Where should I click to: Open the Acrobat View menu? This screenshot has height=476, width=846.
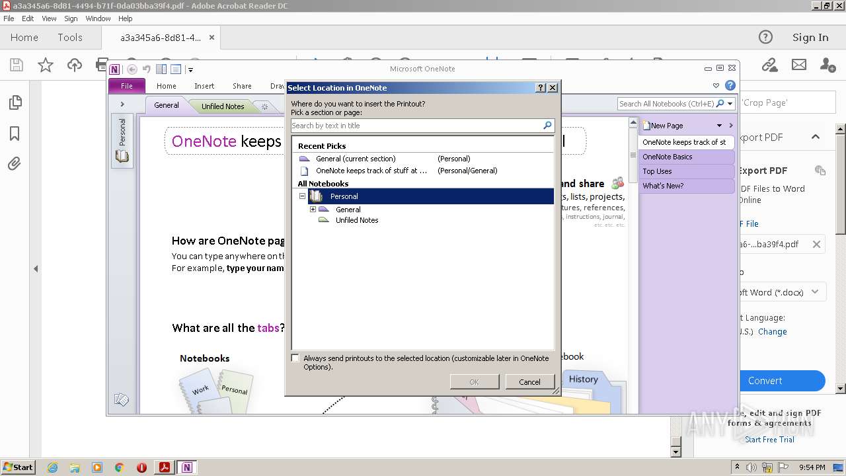click(49, 19)
